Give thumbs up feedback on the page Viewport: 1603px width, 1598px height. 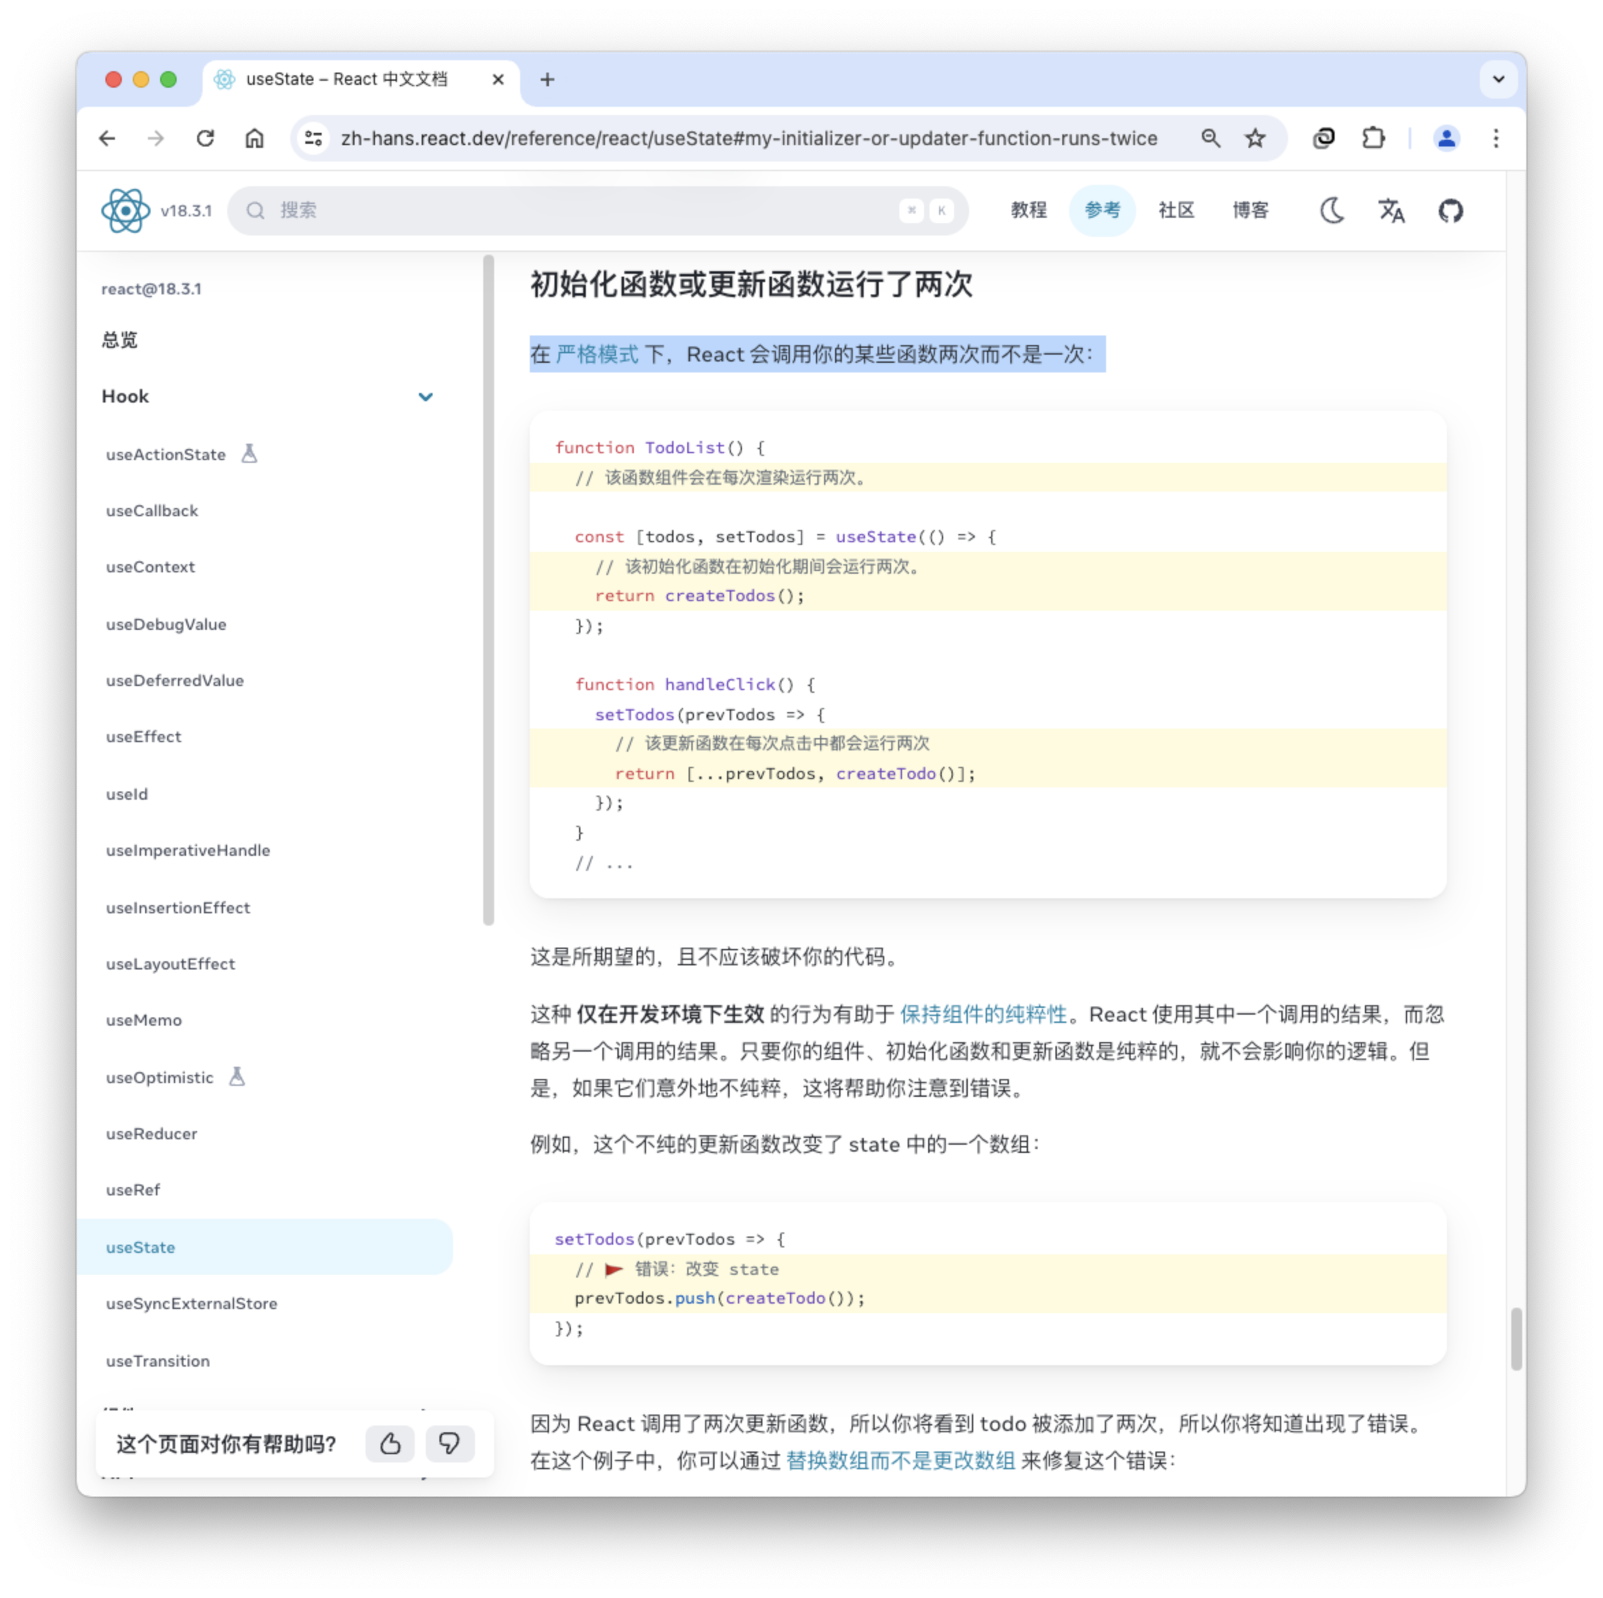point(389,1443)
